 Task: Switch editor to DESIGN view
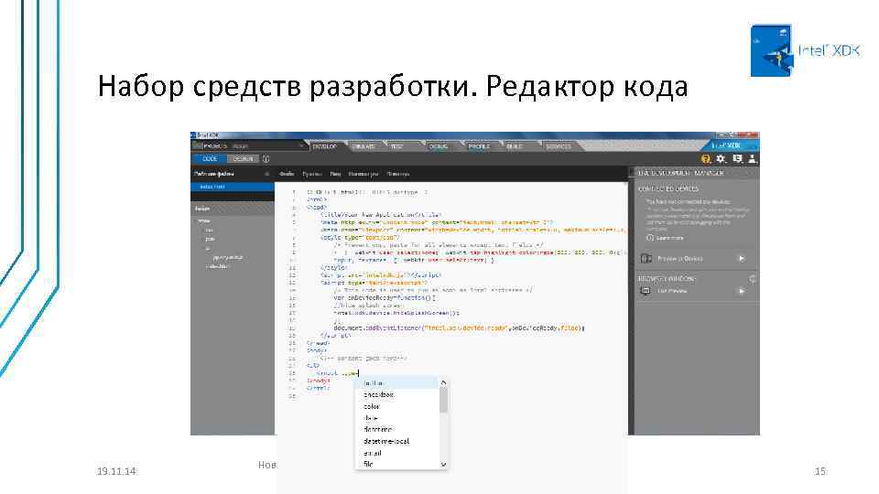point(243,158)
